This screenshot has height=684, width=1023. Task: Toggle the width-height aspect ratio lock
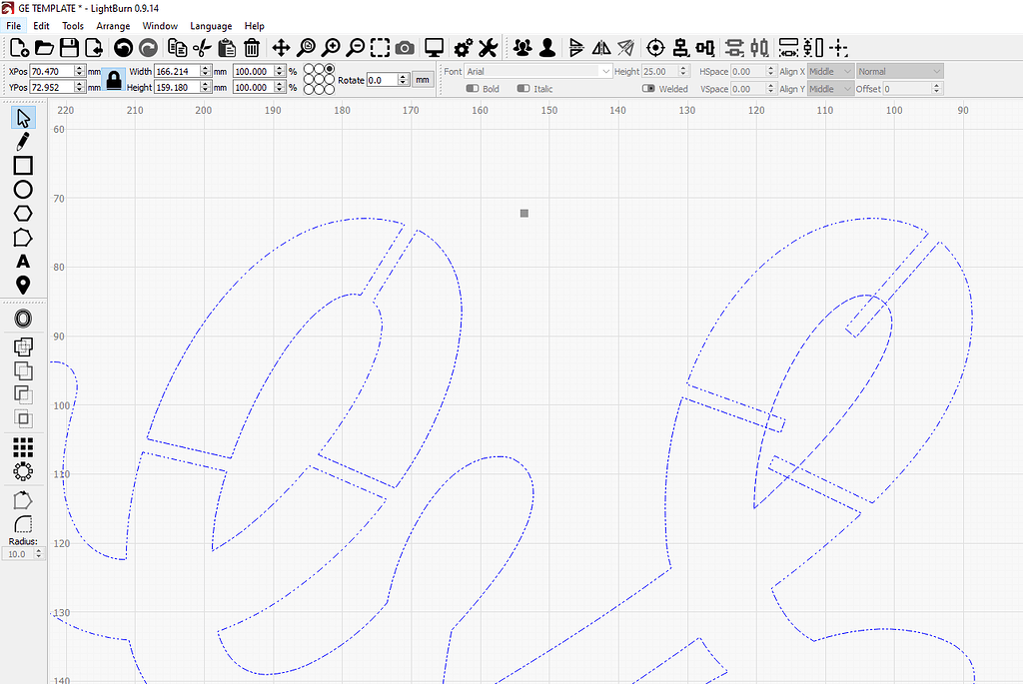click(113, 80)
